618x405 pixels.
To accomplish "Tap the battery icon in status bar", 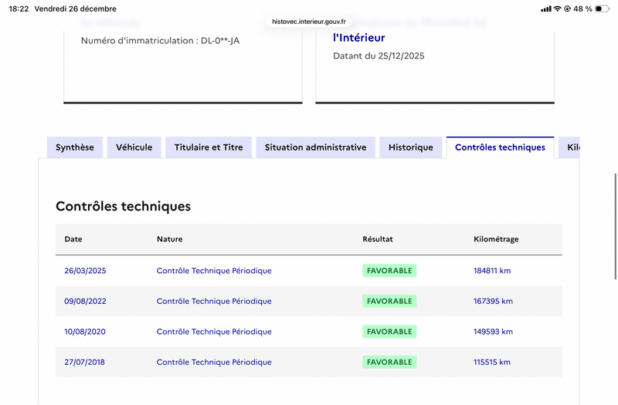I will [x=603, y=8].
